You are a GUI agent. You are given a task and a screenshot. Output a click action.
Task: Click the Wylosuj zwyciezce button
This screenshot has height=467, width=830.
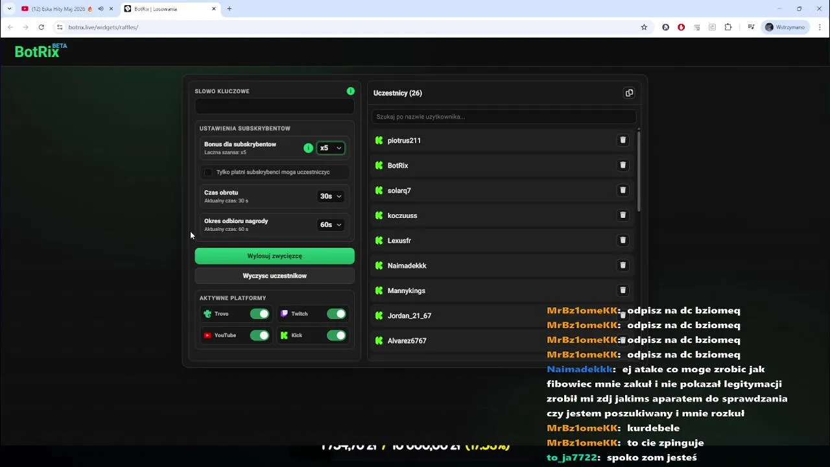pos(274,256)
